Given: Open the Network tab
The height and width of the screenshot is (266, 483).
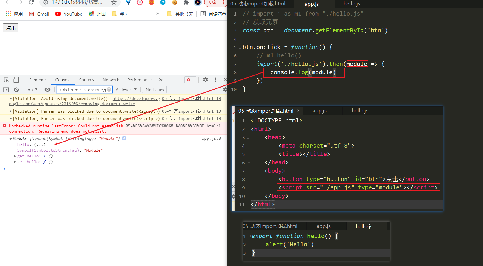Looking at the screenshot, I should [x=111, y=80].
